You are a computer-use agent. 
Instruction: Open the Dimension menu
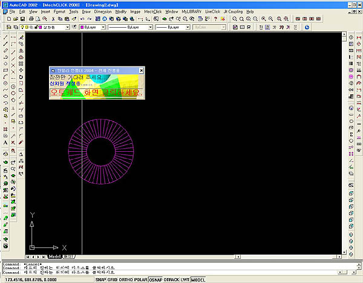103,11
